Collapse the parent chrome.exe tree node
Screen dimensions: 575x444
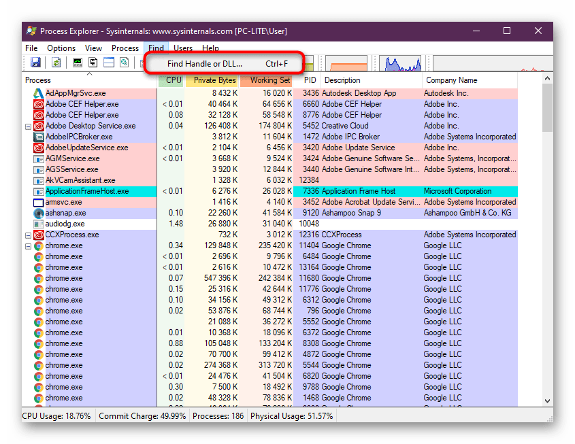click(28, 247)
